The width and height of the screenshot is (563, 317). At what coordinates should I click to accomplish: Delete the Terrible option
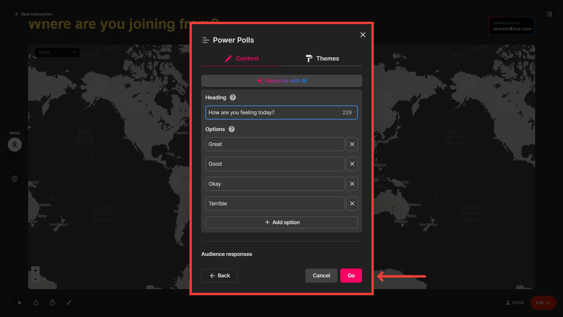click(x=352, y=204)
